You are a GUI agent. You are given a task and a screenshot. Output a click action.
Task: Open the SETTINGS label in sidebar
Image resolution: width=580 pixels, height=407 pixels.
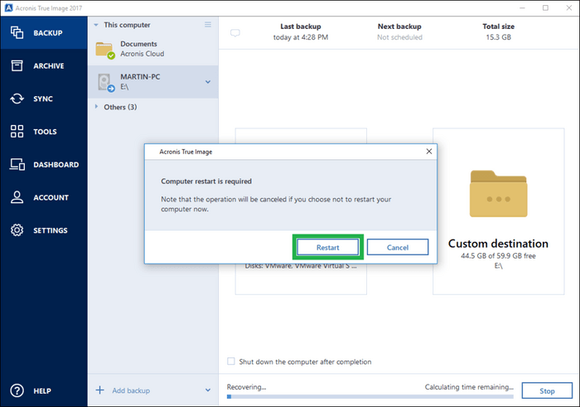pyautogui.click(x=51, y=230)
